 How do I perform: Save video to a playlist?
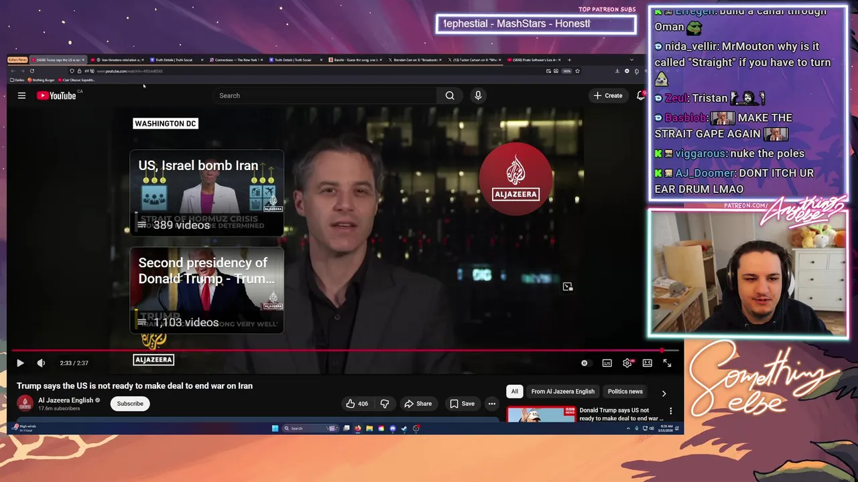coord(463,404)
